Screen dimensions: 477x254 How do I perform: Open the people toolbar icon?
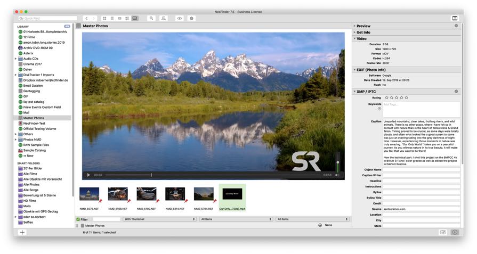pyautogui.click(x=164, y=18)
